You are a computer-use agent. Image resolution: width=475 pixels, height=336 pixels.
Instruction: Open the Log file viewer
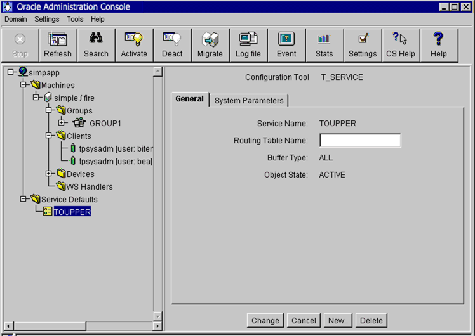pos(248,46)
